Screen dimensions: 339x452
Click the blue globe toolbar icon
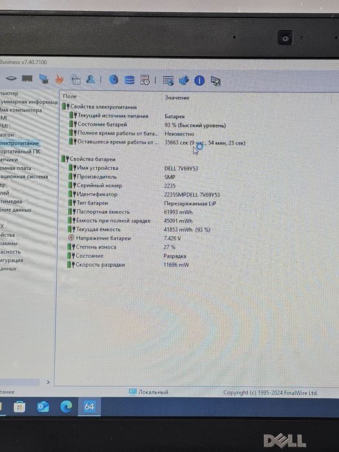tap(114, 79)
